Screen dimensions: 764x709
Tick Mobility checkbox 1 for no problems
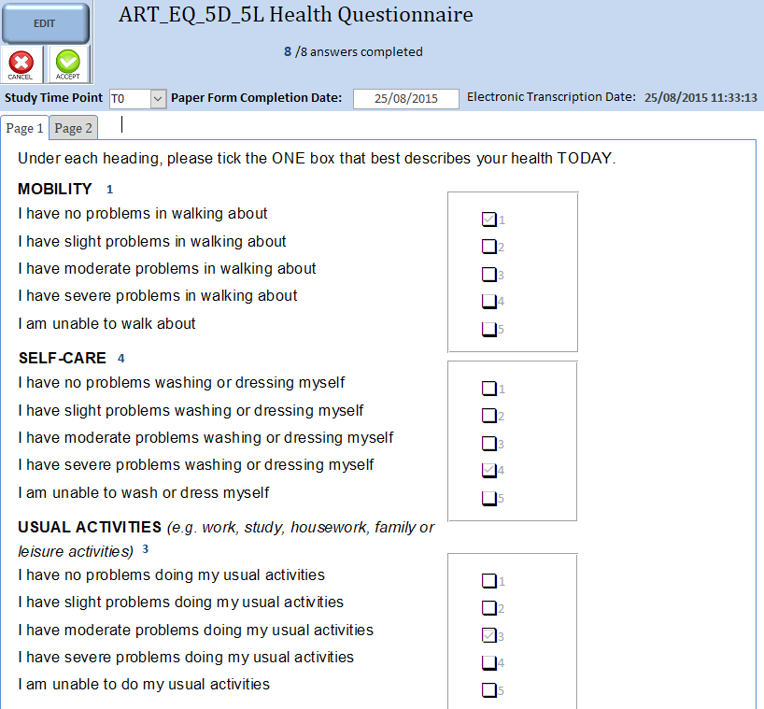click(x=488, y=220)
